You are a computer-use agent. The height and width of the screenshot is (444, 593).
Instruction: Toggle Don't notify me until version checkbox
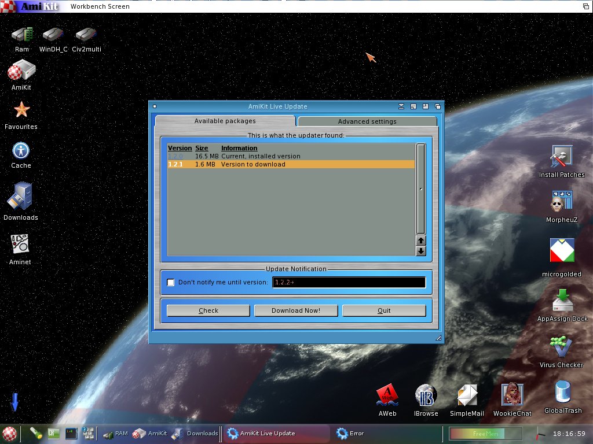171,282
